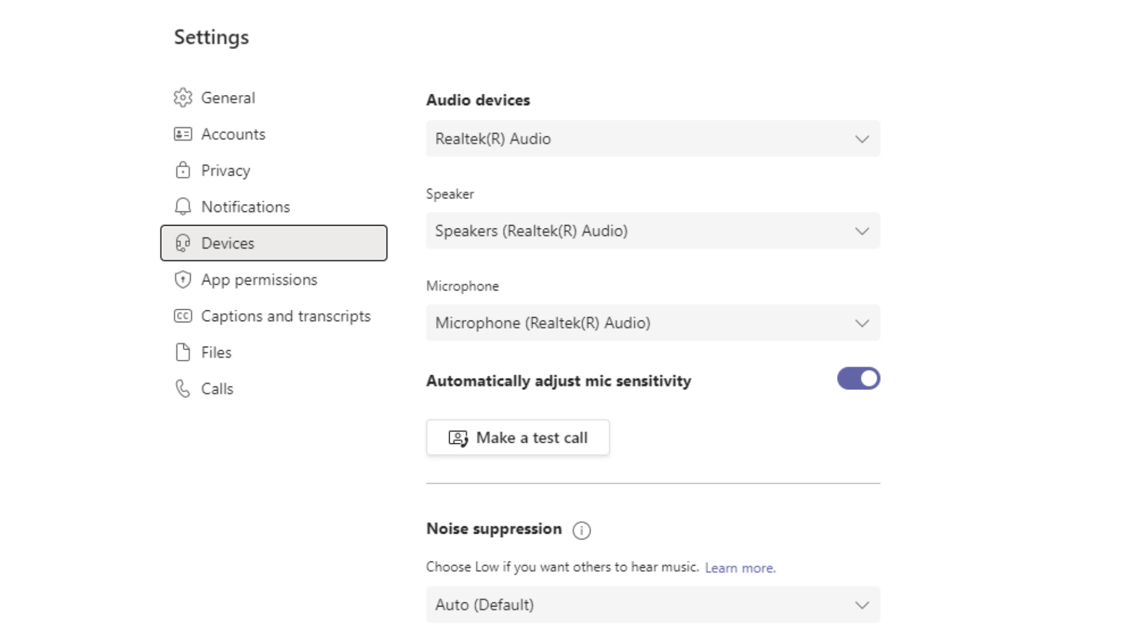
Task: Click the Captions CC icon
Action: (183, 316)
